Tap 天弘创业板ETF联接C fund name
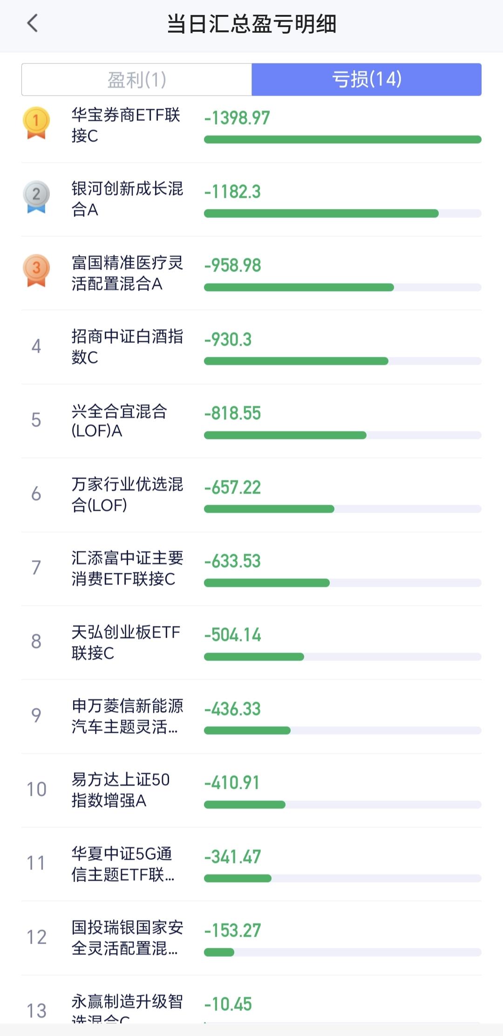This screenshot has height=1036, width=503. [125, 642]
